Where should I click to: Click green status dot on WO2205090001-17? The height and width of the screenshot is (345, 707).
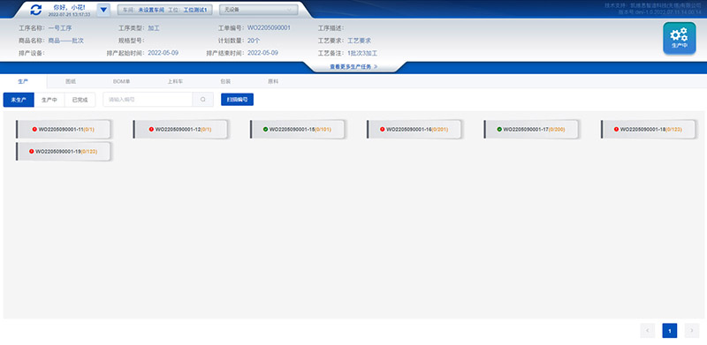[x=499, y=129]
